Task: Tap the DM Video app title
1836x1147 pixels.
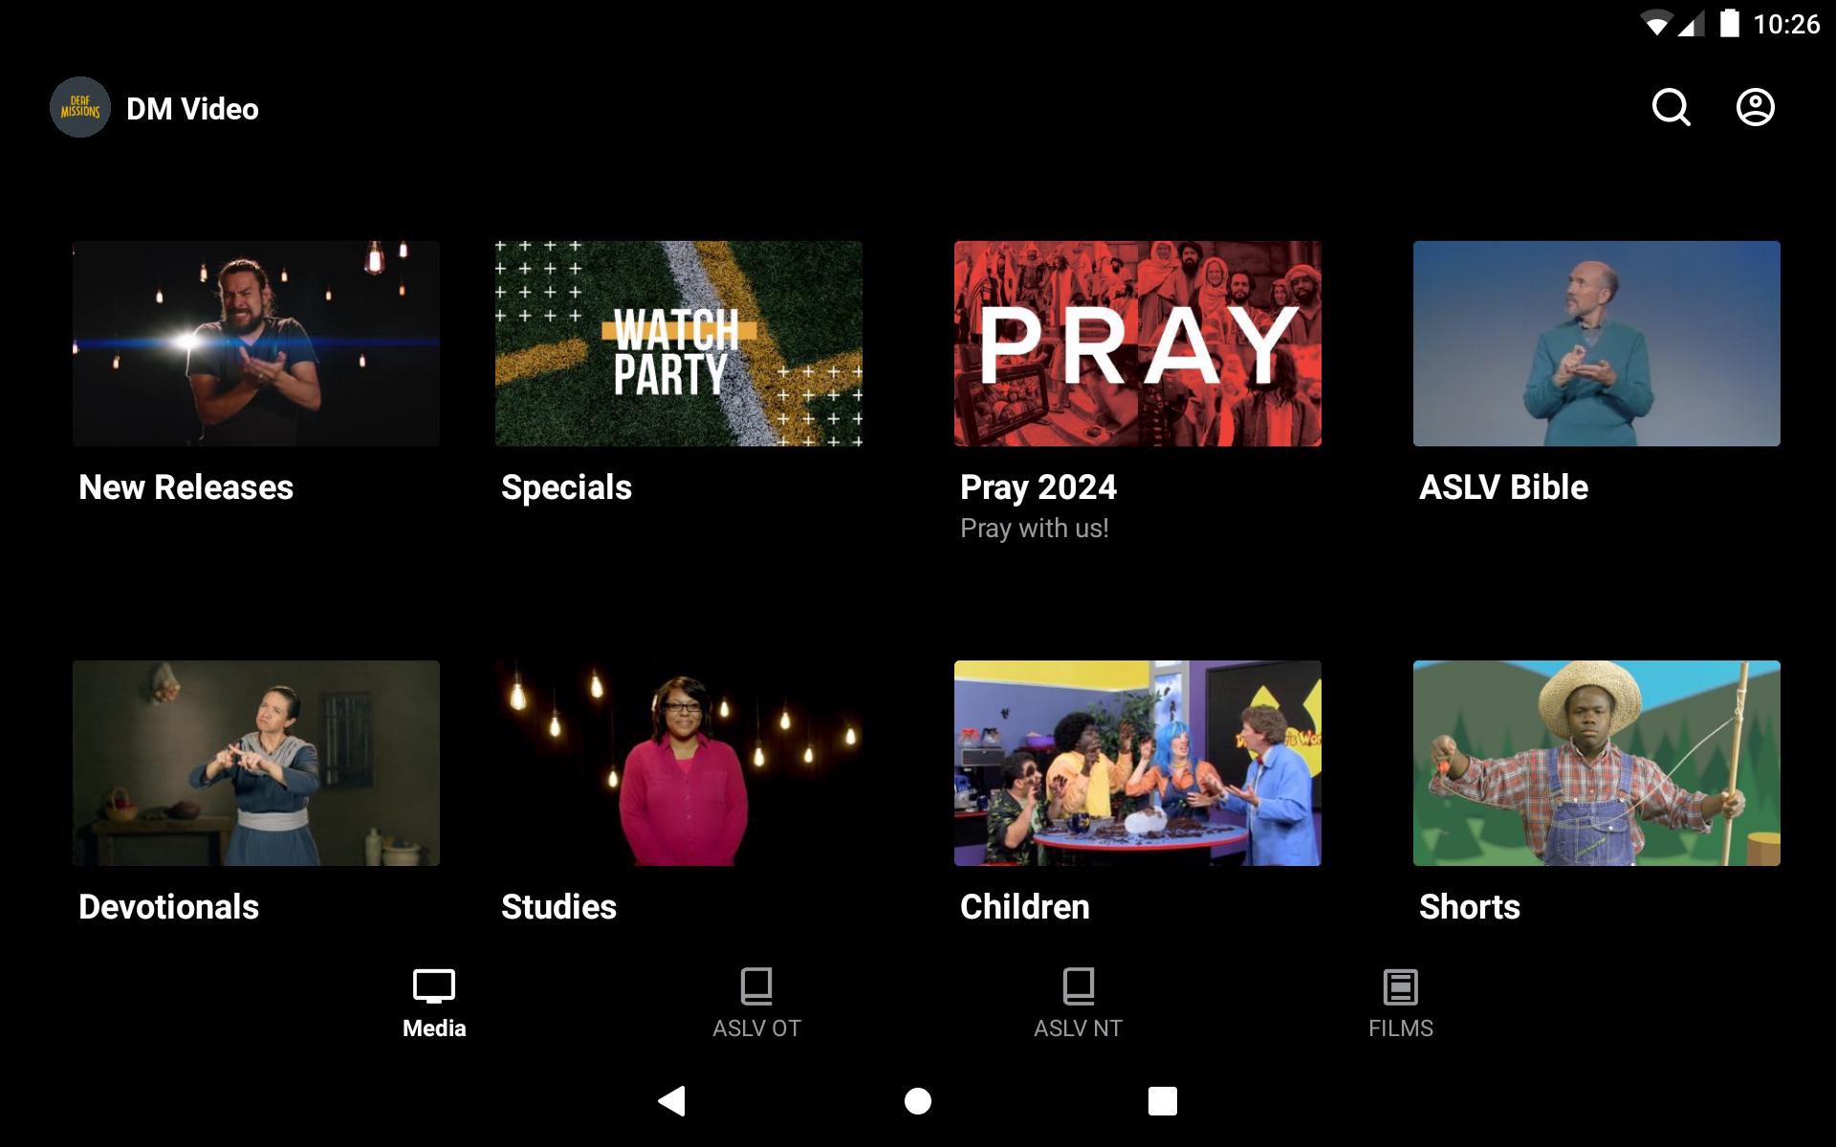Action: 192,109
